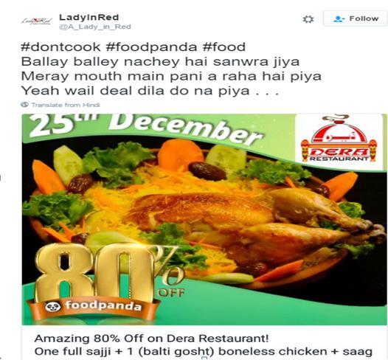This screenshot has width=388, height=360.
Task: Click the panda icon in foodpanda ribbon
Action: tap(53, 307)
